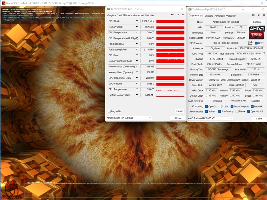Click the Release Date May 10, 2022 field
This screenshot has height=200, width=267.
[x=213, y=38]
